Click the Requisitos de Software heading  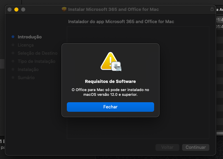pyautogui.click(x=110, y=82)
